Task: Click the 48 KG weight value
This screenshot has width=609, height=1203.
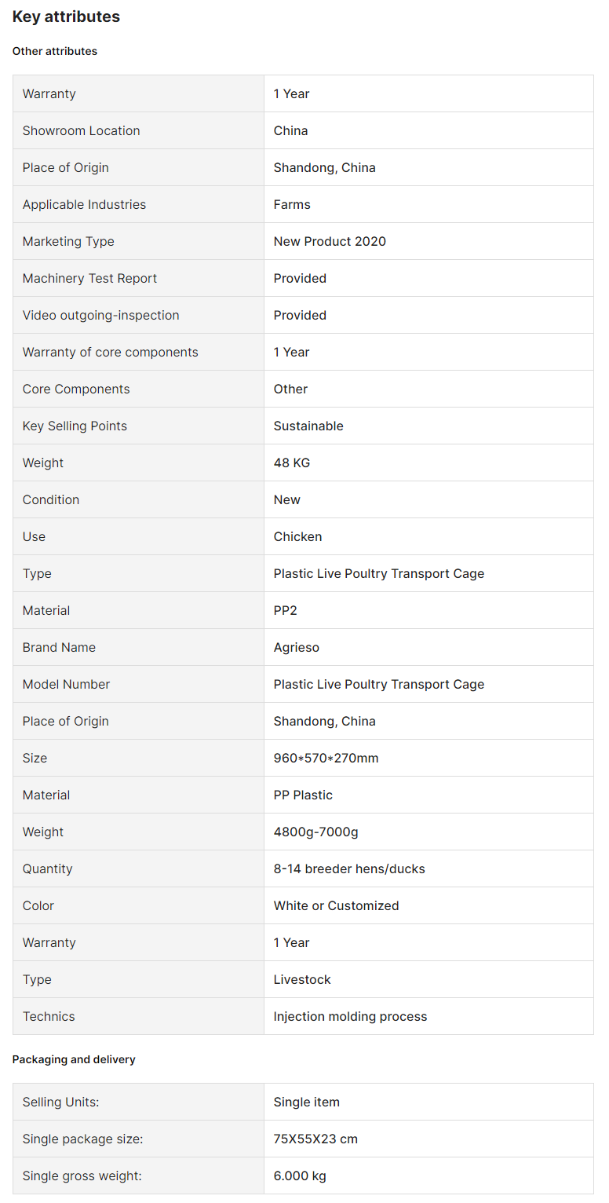Action: (292, 463)
